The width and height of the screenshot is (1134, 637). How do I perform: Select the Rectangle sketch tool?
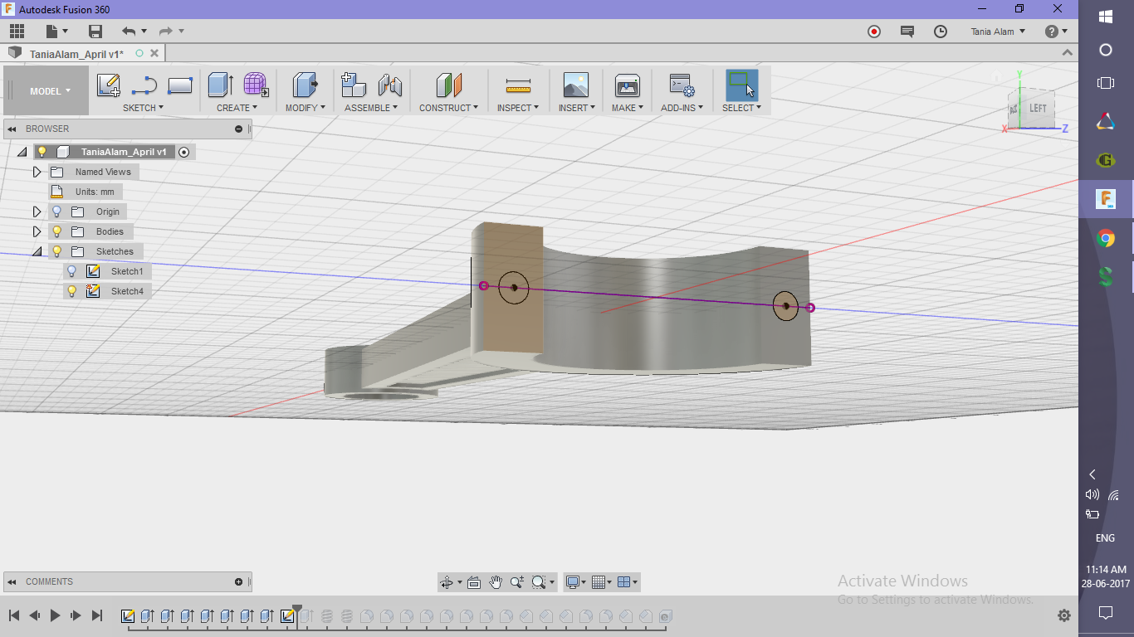tap(180, 85)
